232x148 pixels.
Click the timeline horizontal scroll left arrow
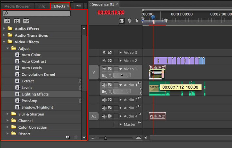(x=146, y=138)
